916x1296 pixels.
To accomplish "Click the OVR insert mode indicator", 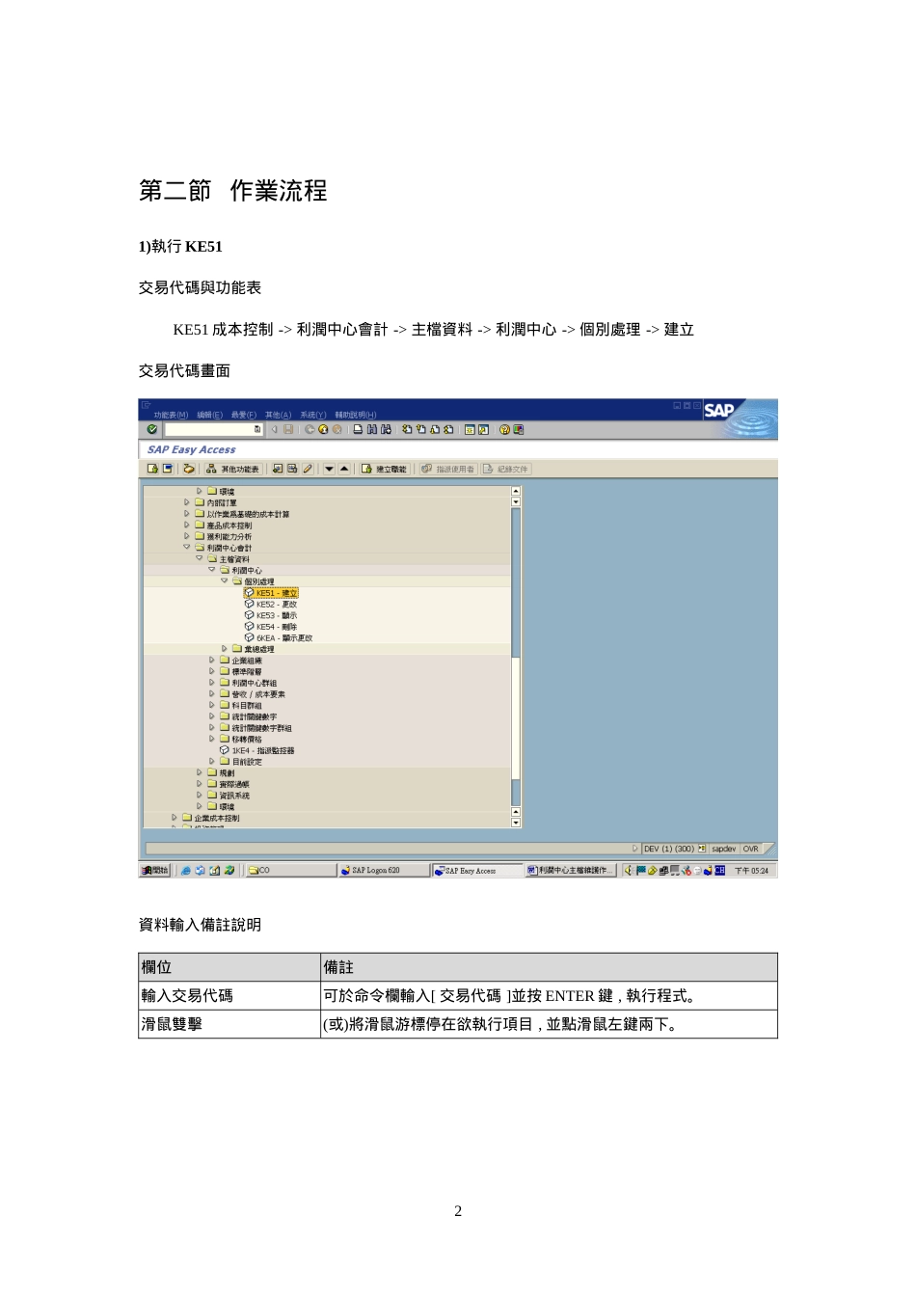I will pyautogui.click(x=750, y=849).
